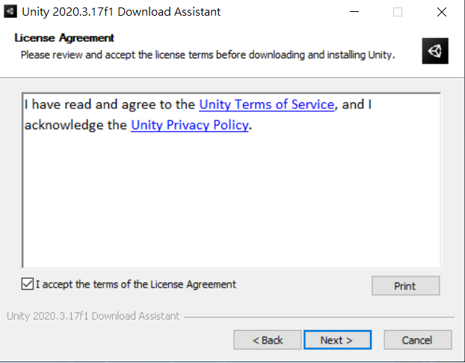Click the Unity icon in the title bar
Image resolution: width=465 pixels, height=363 pixels.
coord(10,12)
